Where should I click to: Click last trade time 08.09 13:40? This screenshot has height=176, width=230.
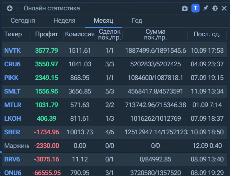click(x=207, y=159)
